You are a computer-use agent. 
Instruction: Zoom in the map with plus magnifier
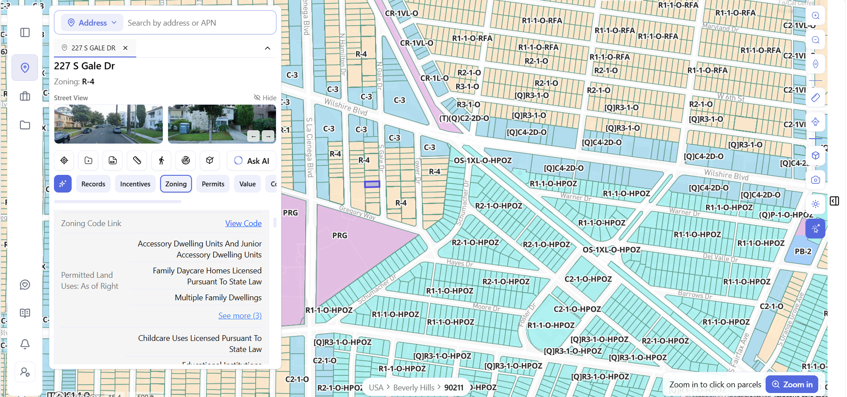[816, 15]
